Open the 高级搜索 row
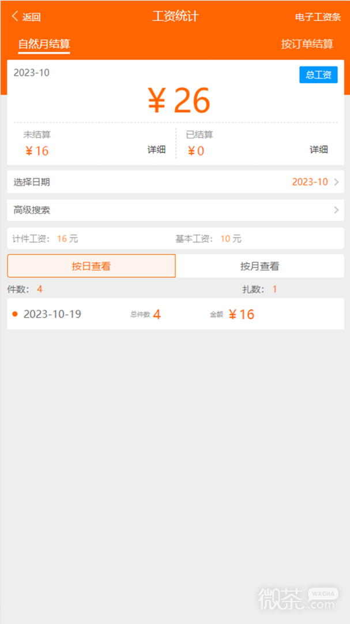Viewport: 350px width, 624px height. pos(176,210)
